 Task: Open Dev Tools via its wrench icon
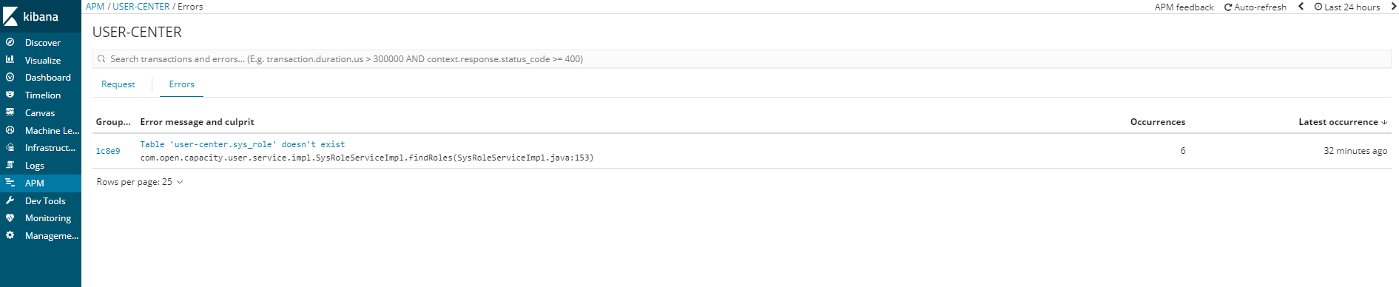(10, 200)
